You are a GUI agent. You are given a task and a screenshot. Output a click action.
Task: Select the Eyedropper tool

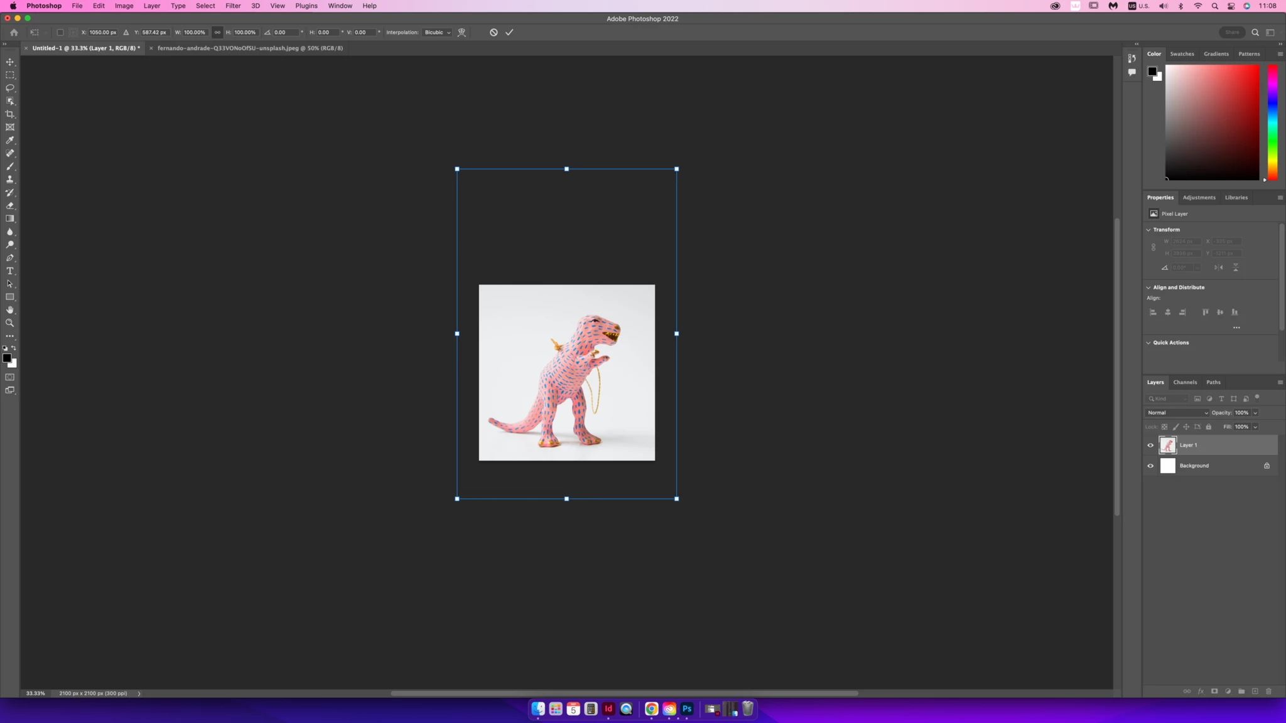10,140
